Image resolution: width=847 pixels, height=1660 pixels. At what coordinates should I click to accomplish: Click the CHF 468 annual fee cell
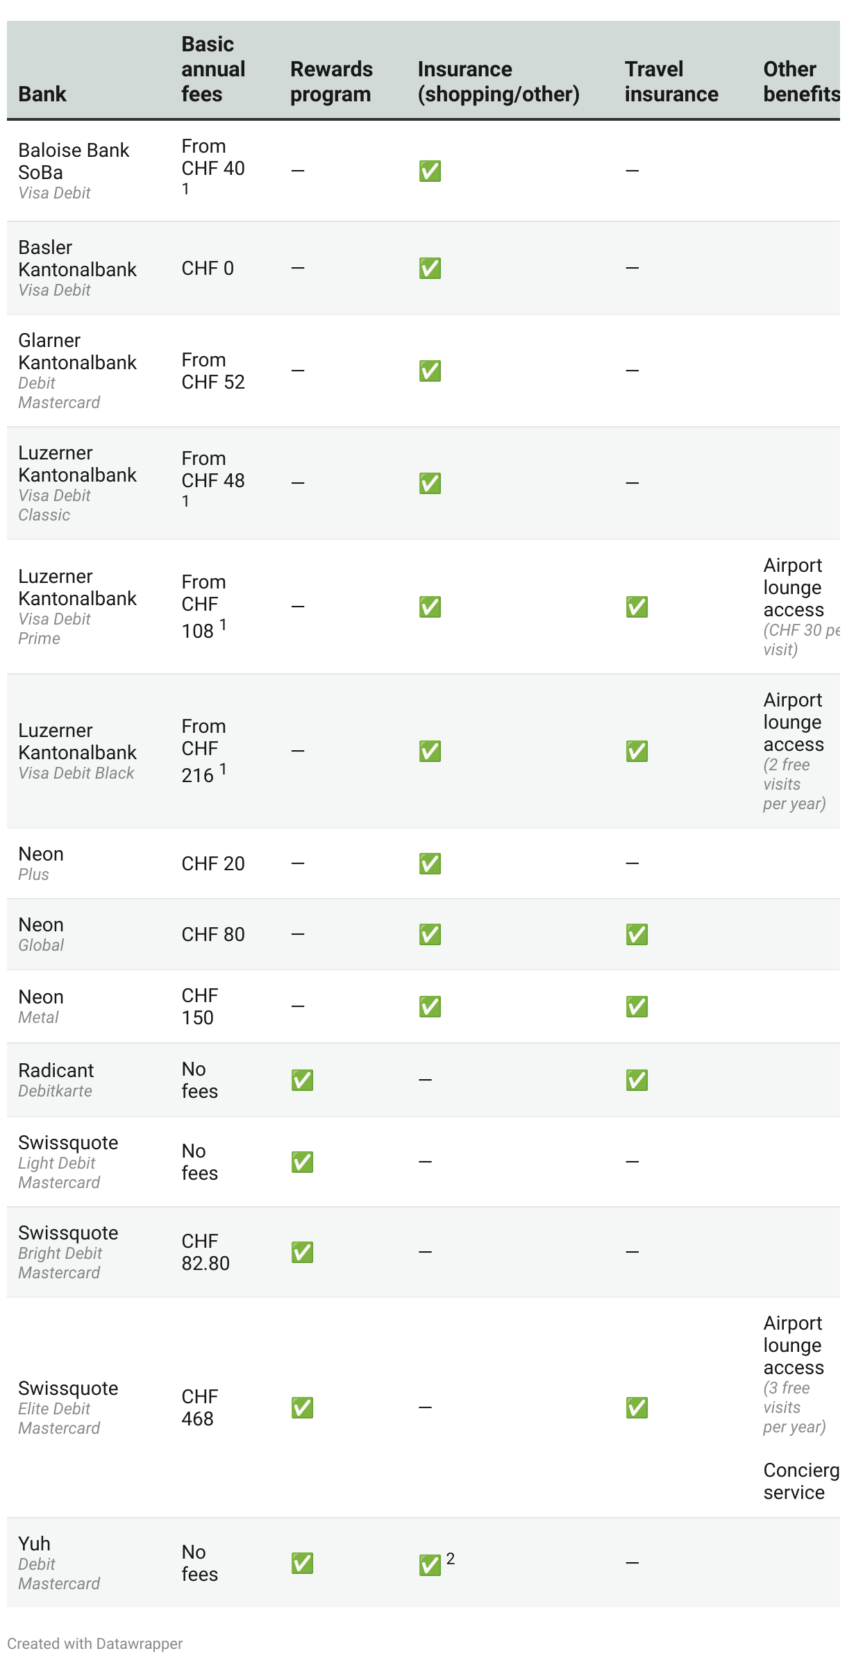click(x=200, y=1407)
